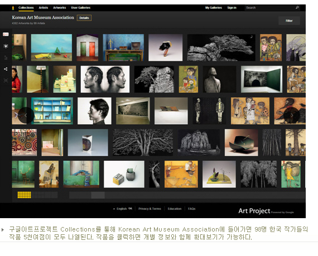Open the green and red doors painting
The height and width of the screenshot is (256, 318).
point(88,47)
